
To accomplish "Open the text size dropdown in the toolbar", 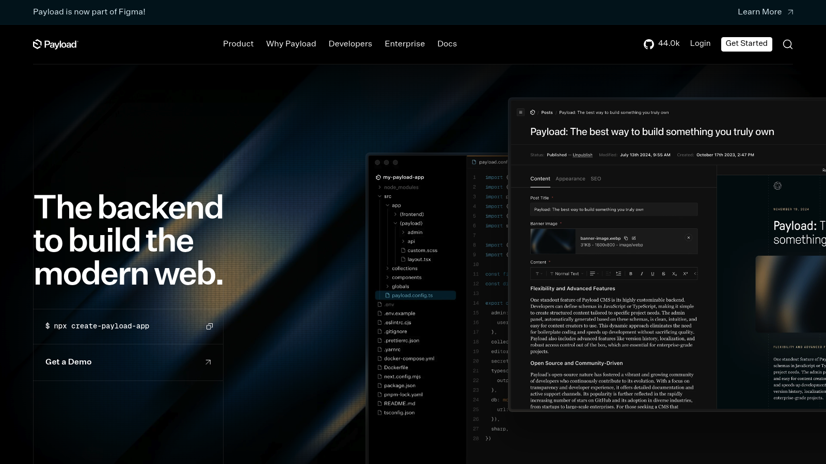I will (538, 274).
